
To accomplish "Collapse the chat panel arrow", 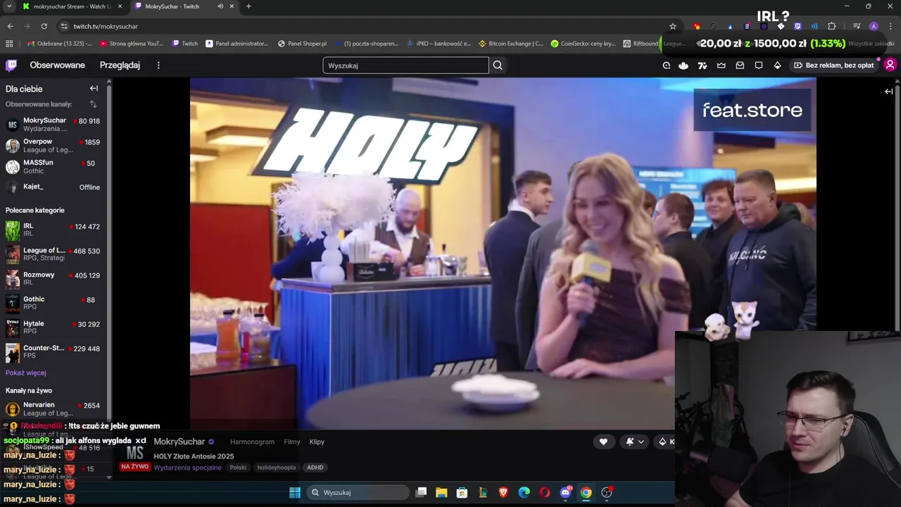I will [x=889, y=92].
